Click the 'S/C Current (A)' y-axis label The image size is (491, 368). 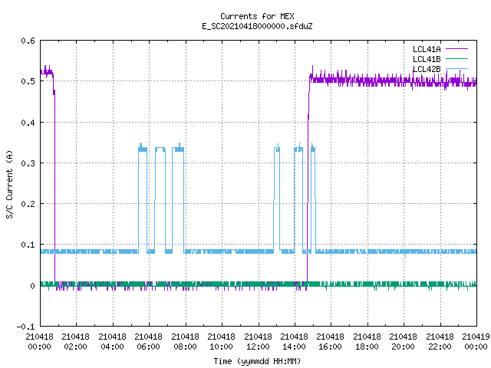pos(9,184)
